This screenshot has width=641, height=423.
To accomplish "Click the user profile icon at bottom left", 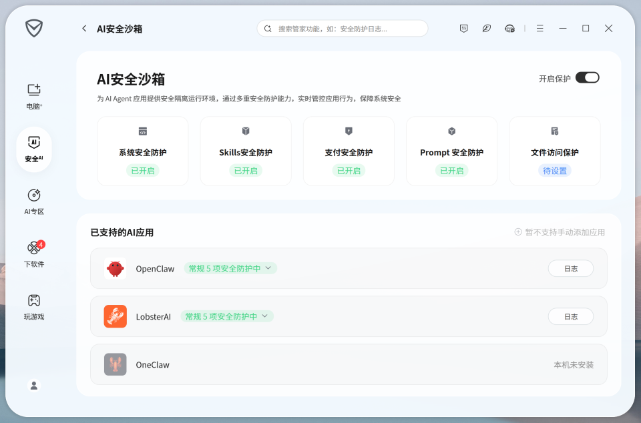I will pyautogui.click(x=34, y=385).
